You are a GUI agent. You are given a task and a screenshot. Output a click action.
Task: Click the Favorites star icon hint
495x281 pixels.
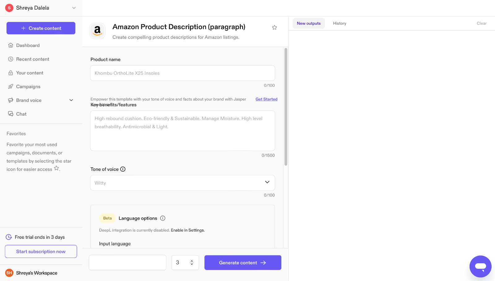[57, 168]
